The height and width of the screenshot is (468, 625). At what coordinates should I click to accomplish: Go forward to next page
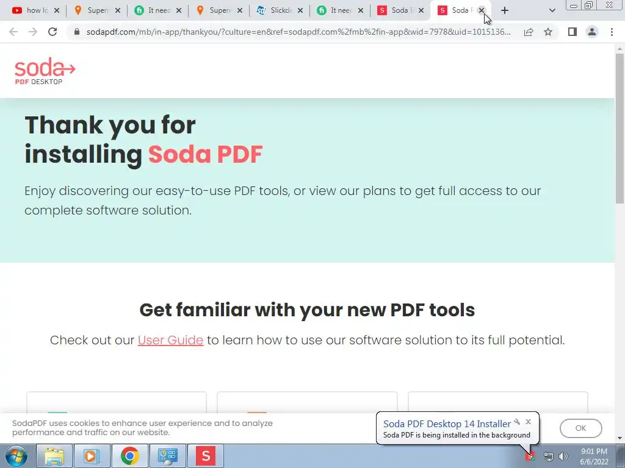pyautogui.click(x=33, y=32)
